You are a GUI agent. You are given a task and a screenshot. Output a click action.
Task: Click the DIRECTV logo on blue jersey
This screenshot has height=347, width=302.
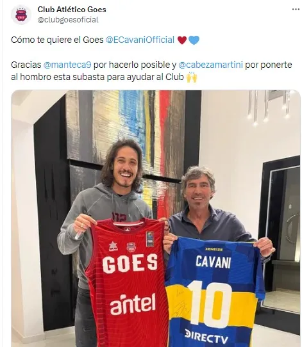206,337
